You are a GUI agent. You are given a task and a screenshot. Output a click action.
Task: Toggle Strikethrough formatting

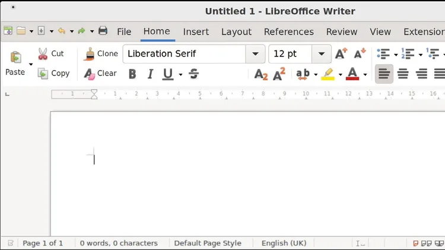[x=194, y=74]
